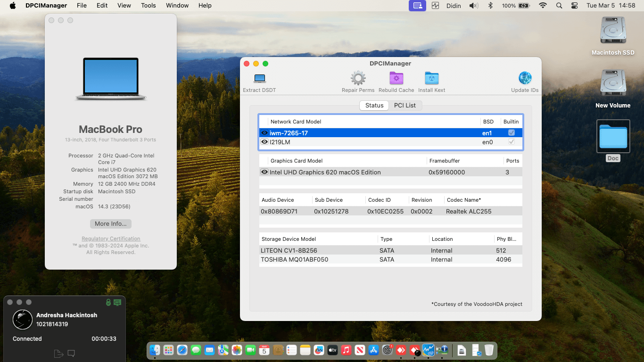Image resolution: width=644 pixels, height=362 pixels.
Task: Open the Trash in the Dock
Action: click(489, 350)
